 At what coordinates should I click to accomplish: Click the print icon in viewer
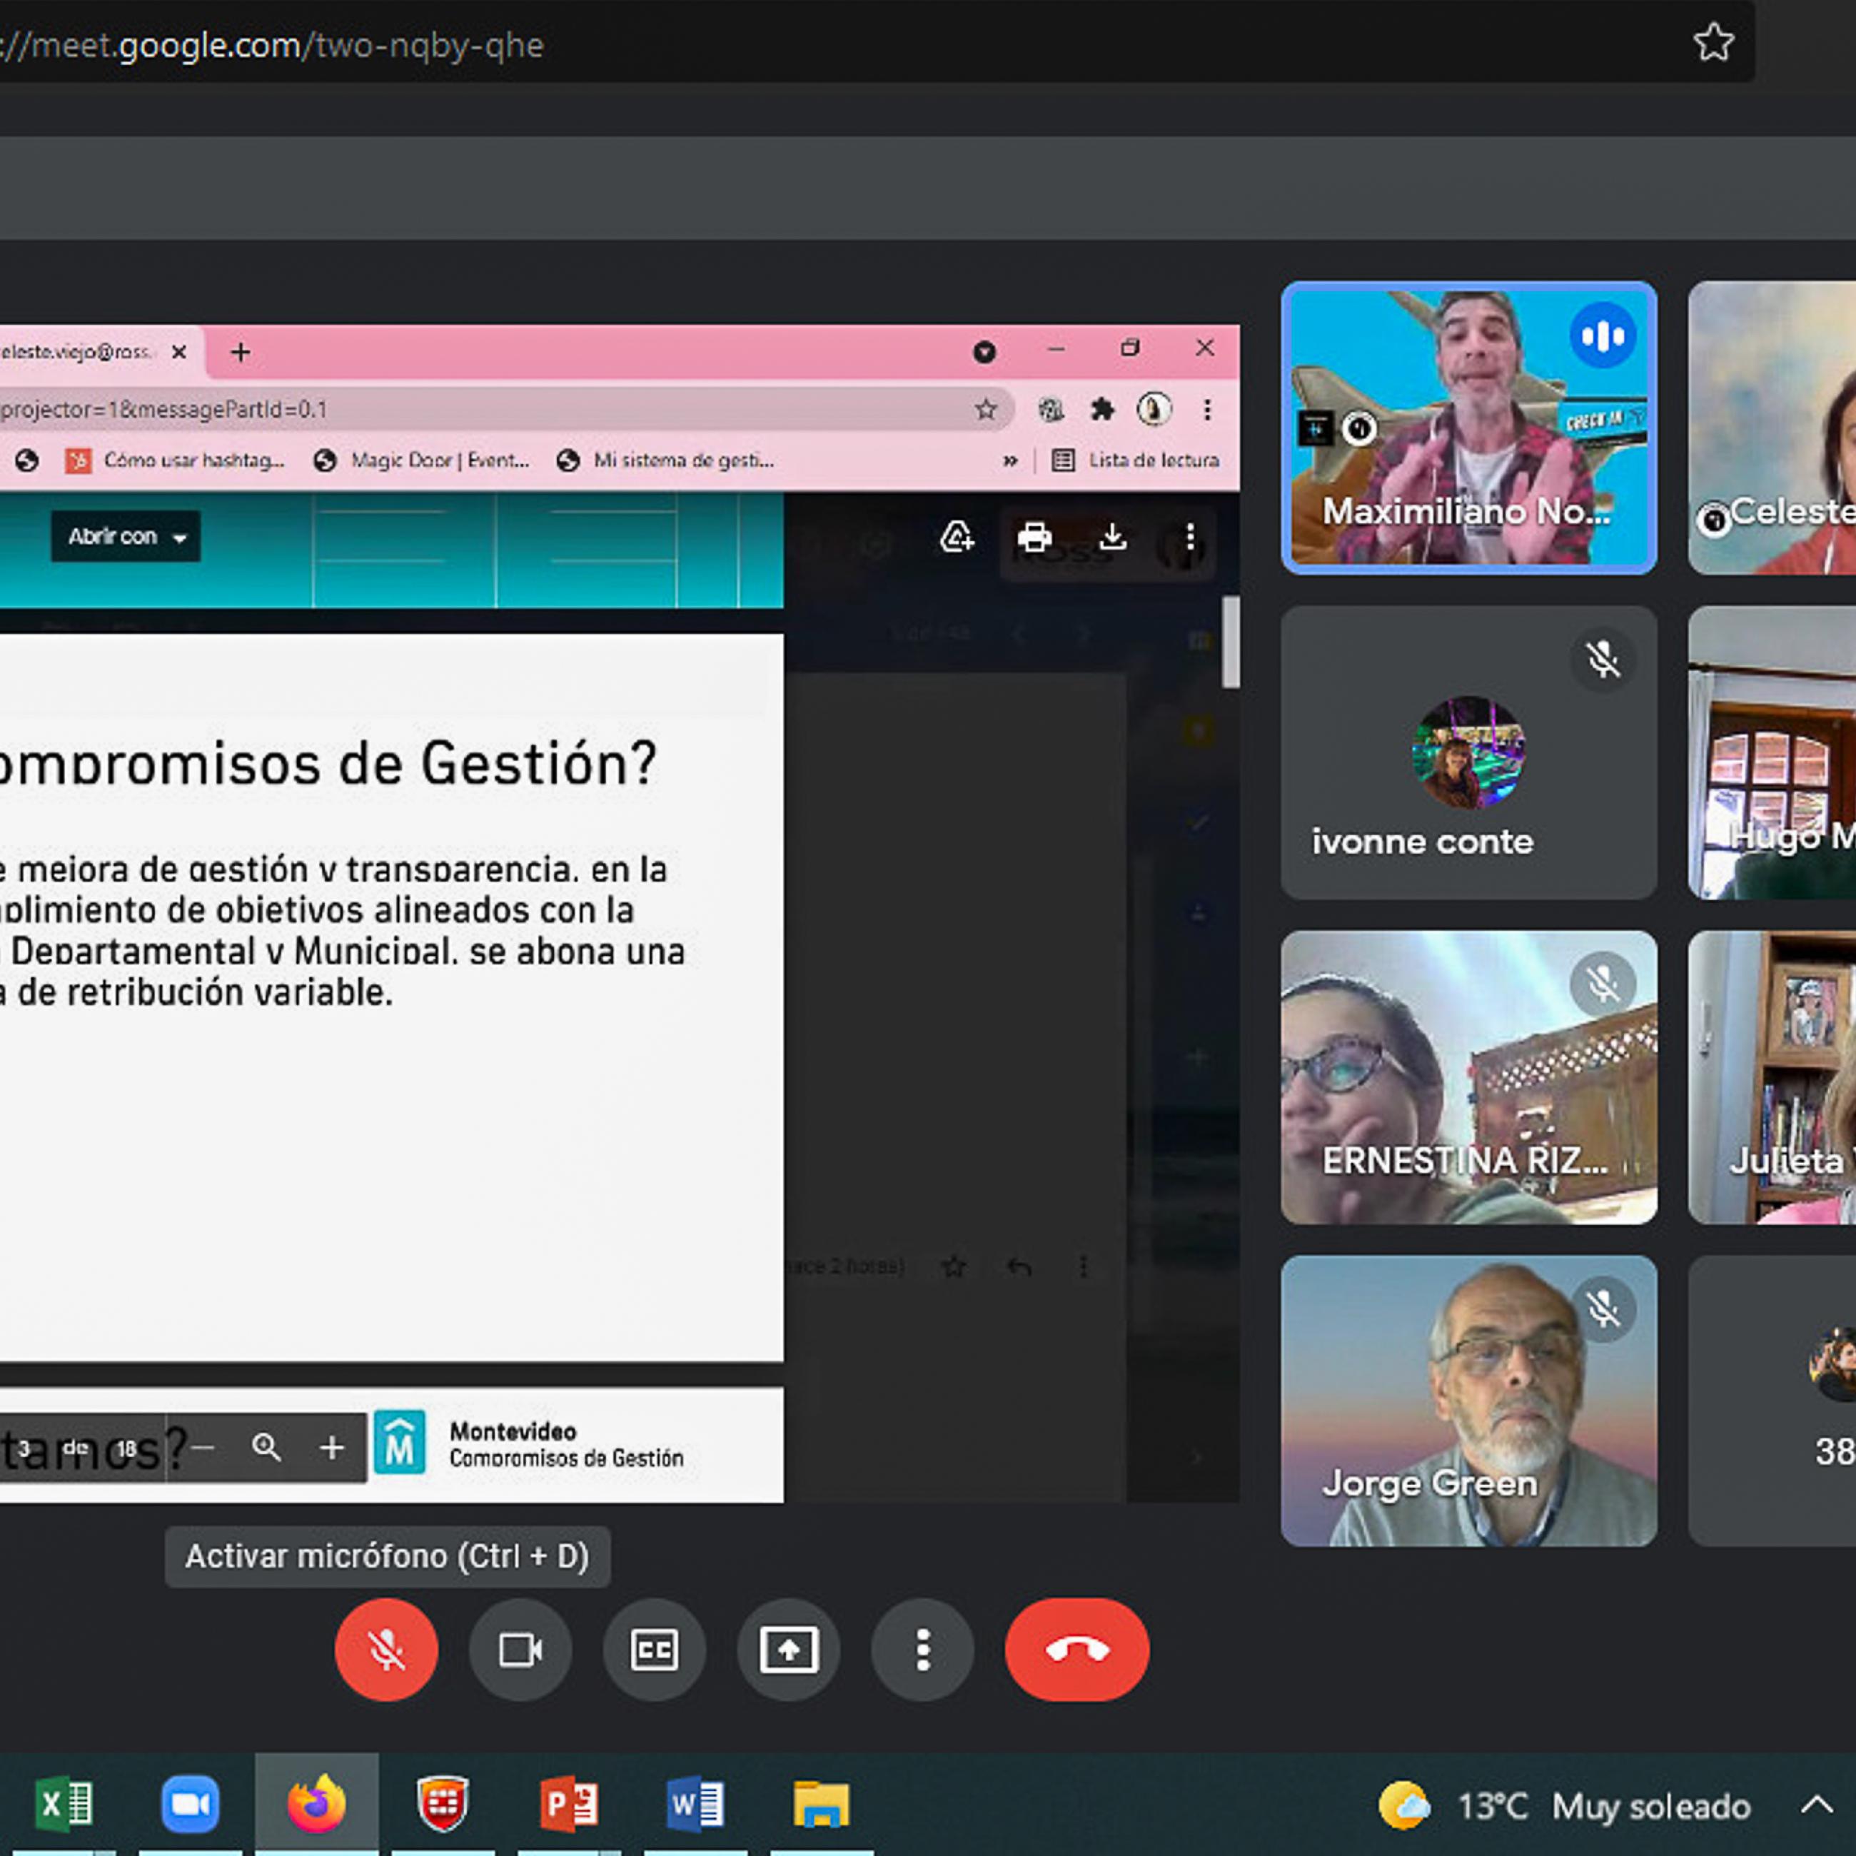pyautogui.click(x=1034, y=537)
